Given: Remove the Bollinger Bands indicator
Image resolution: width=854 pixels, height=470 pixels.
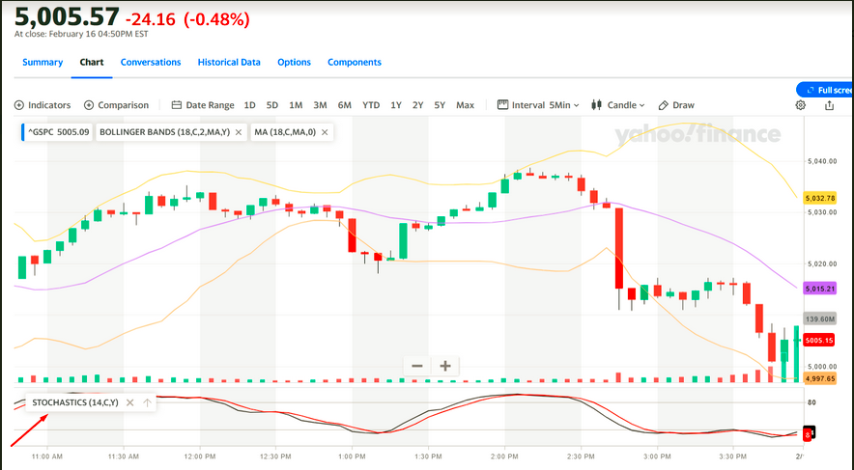Looking at the screenshot, I should [239, 132].
